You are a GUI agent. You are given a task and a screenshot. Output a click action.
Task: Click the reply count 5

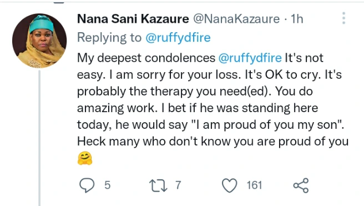click(x=107, y=185)
